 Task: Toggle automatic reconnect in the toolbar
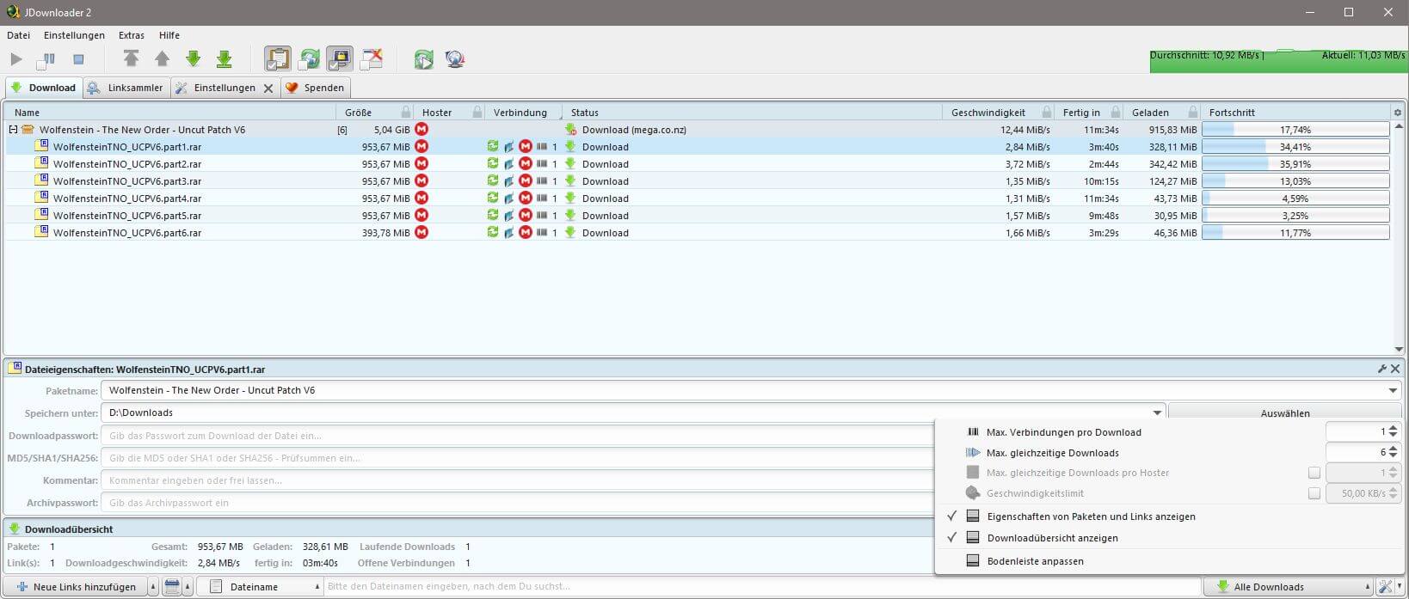tap(309, 58)
